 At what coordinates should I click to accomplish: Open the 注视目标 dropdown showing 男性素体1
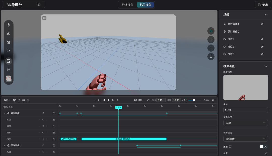[x=246, y=139]
